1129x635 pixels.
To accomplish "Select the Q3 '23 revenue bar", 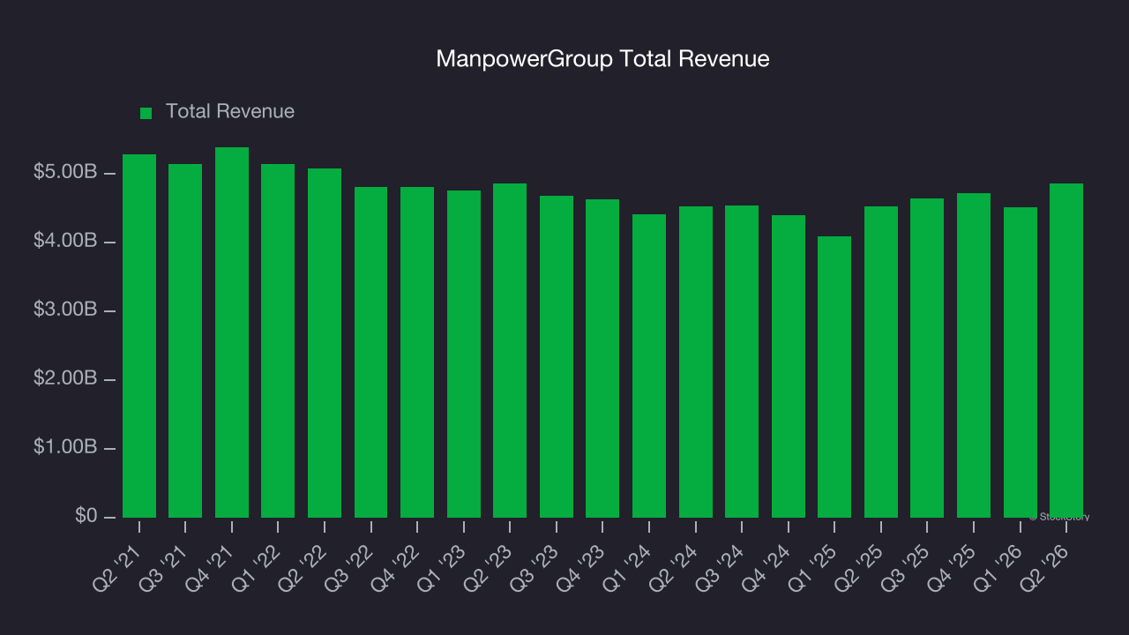I will point(557,356).
